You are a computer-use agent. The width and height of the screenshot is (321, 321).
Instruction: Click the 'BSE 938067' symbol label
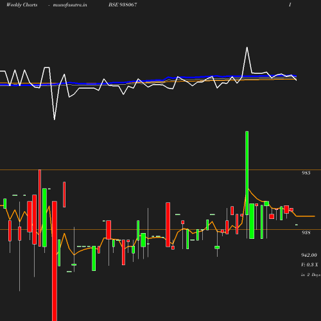tap(123, 4)
